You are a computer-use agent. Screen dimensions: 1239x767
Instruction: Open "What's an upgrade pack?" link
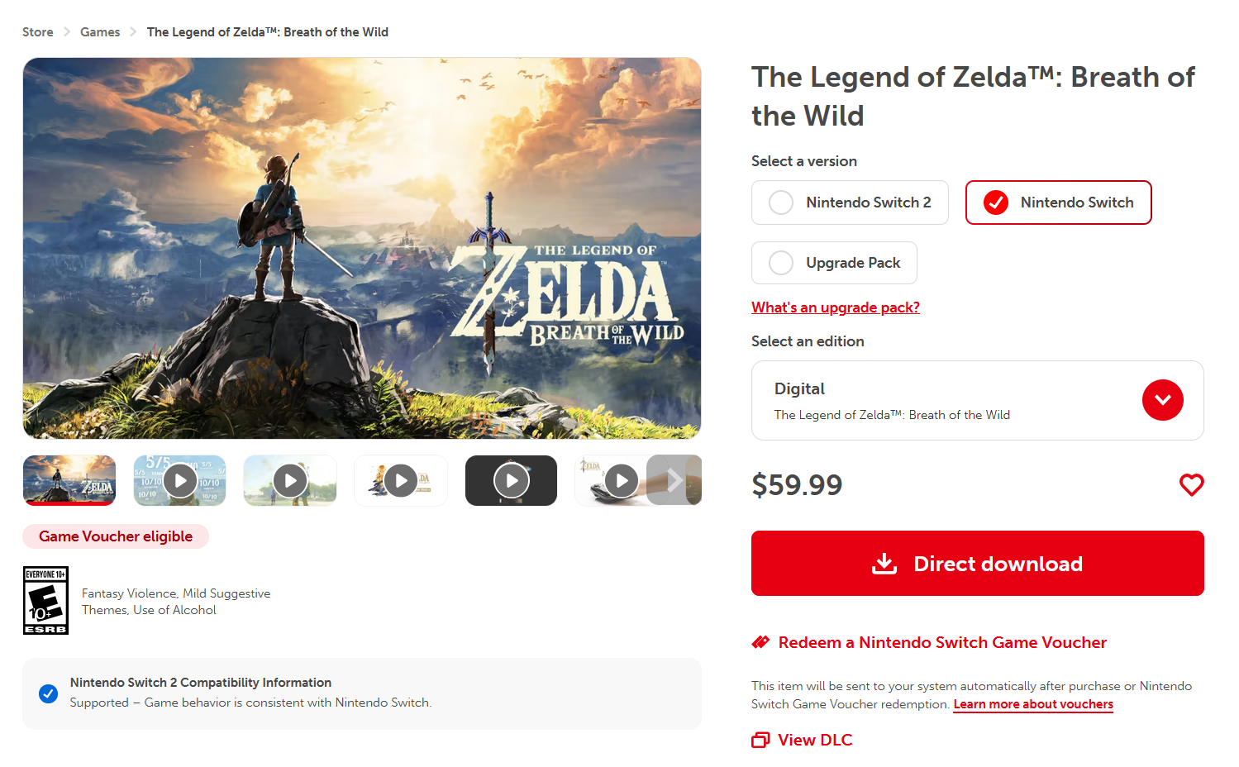[835, 307]
